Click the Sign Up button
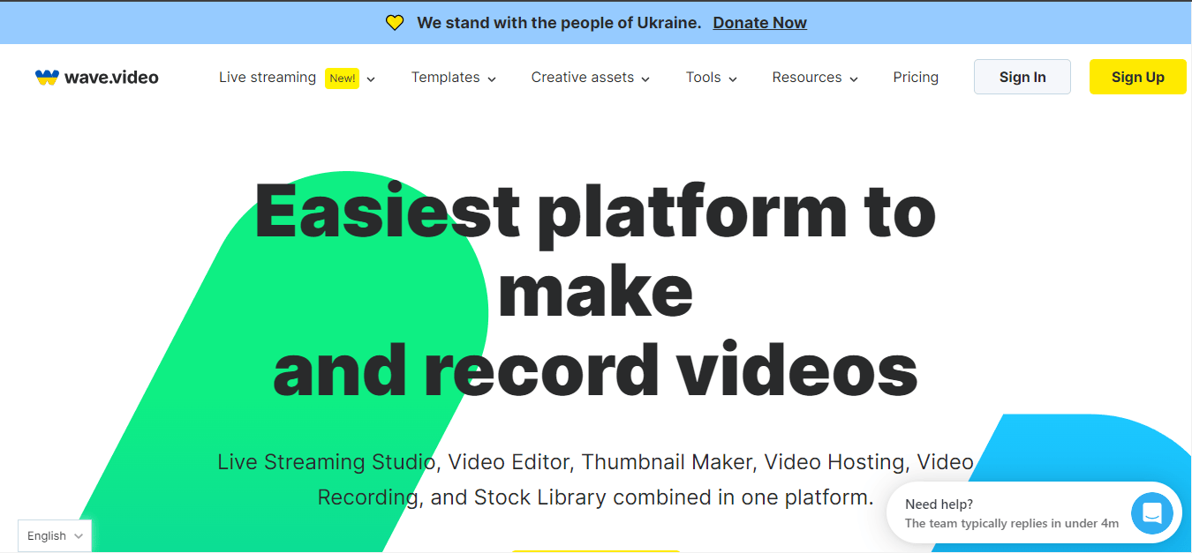 (x=1137, y=77)
